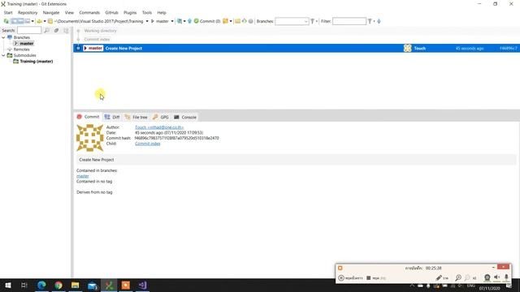Click inside the Filter text field
This screenshot has width=520, height=292.
click(349, 21)
